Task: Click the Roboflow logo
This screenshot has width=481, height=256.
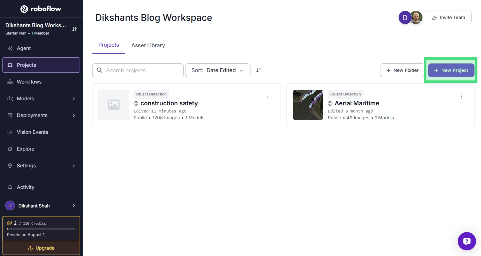Action: pyautogui.click(x=41, y=9)
